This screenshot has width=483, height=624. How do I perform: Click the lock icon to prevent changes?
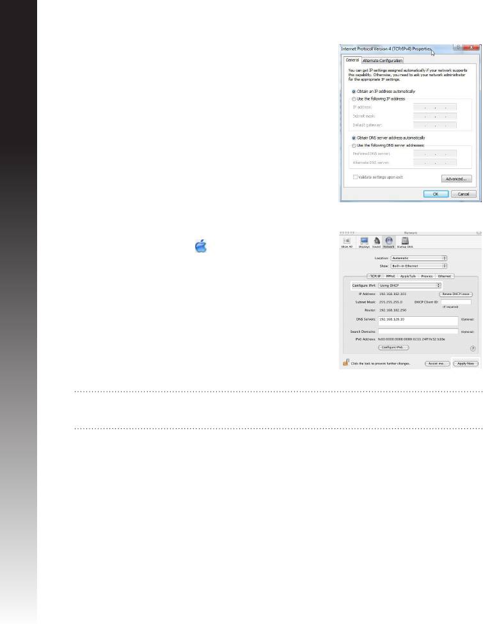pyautogui.click(x=345, y=362)
